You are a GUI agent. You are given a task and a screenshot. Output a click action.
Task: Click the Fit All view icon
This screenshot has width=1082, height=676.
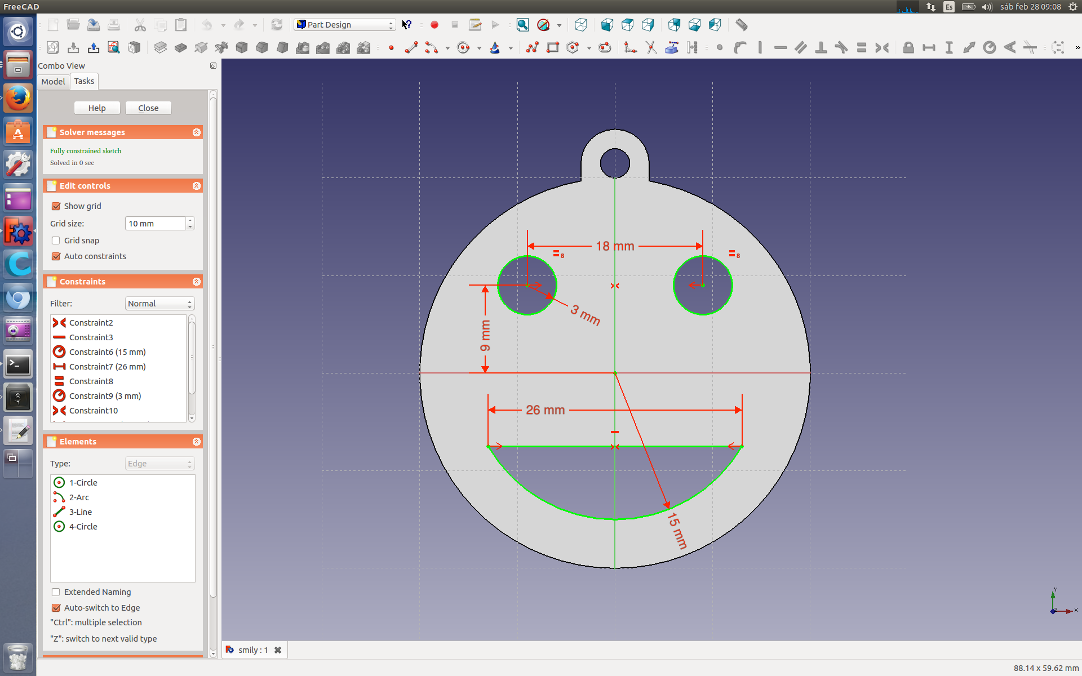point(522,25)
